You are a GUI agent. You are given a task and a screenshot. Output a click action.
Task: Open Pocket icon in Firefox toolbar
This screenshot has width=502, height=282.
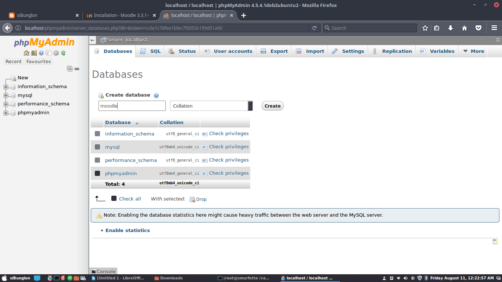tap(478, 28)
